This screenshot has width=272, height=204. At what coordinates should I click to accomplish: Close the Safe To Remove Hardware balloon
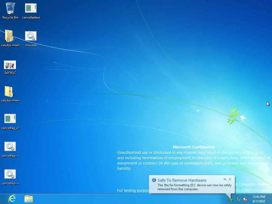point(230,179)
